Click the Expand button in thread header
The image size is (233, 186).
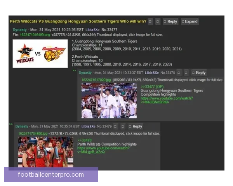190,22
